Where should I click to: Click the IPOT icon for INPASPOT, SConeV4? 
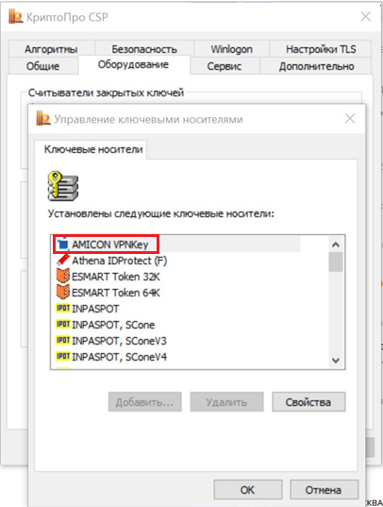[63, 356]
